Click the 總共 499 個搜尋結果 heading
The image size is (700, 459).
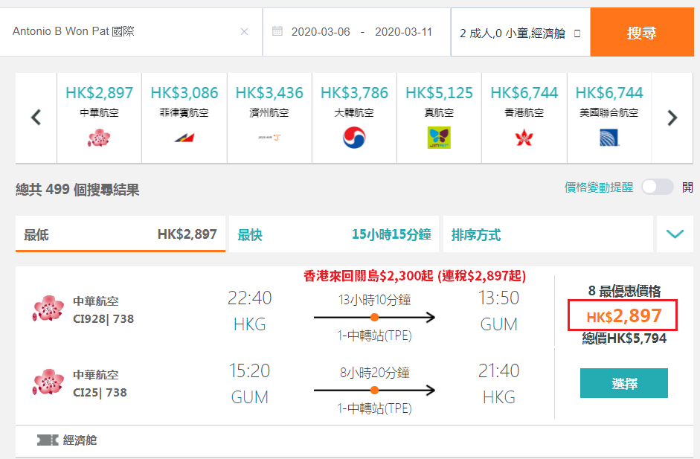coord(77,190)
